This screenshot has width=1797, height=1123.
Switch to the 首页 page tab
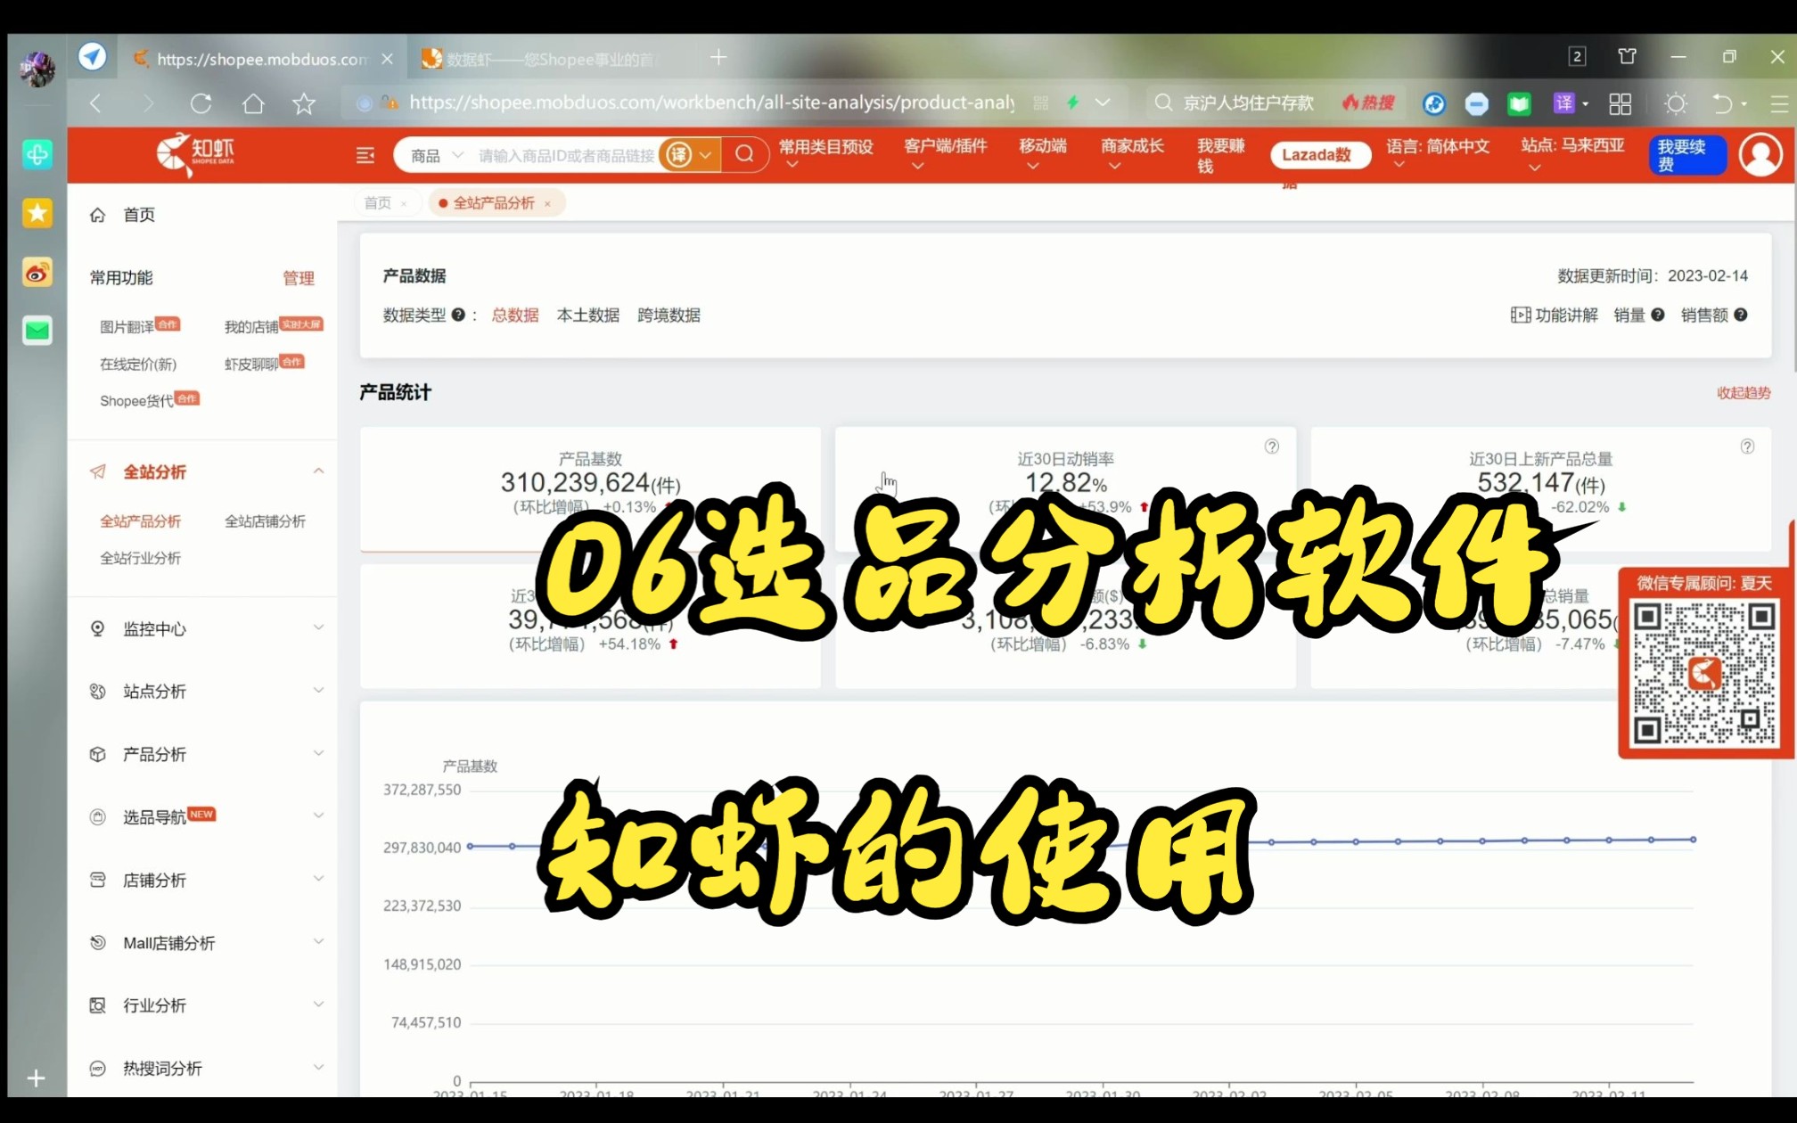(x=377, y=203)
